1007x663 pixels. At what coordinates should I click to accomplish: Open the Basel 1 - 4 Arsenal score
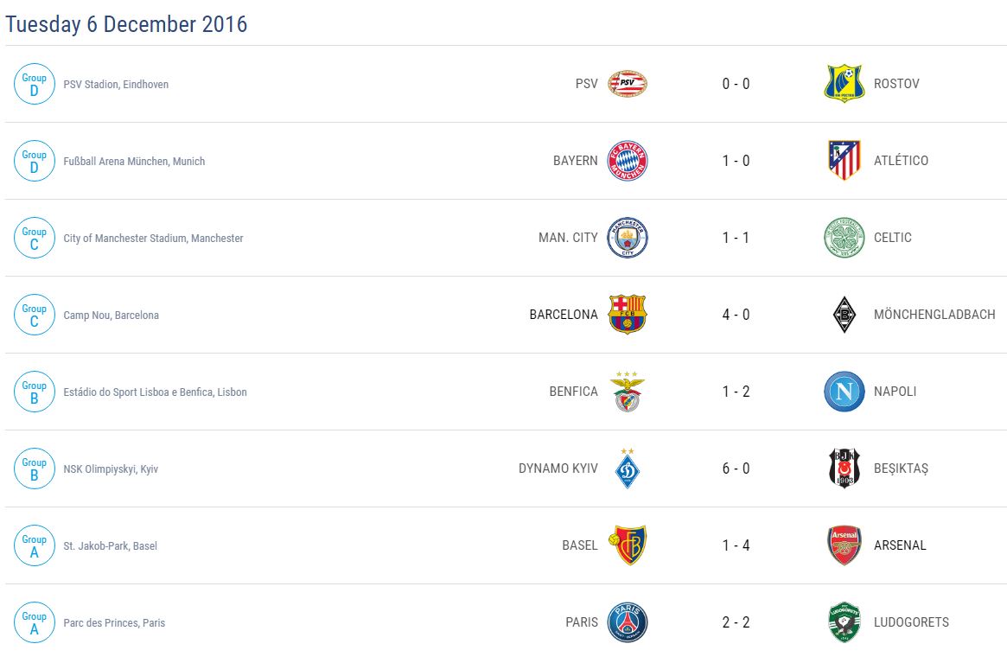(736, 545)
